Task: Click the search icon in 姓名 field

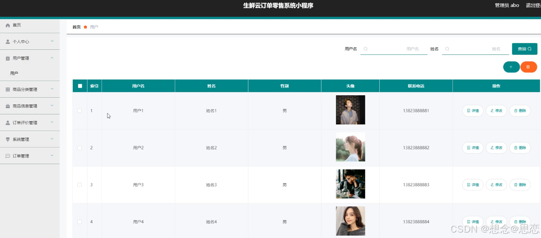Action: coord(447,49)
